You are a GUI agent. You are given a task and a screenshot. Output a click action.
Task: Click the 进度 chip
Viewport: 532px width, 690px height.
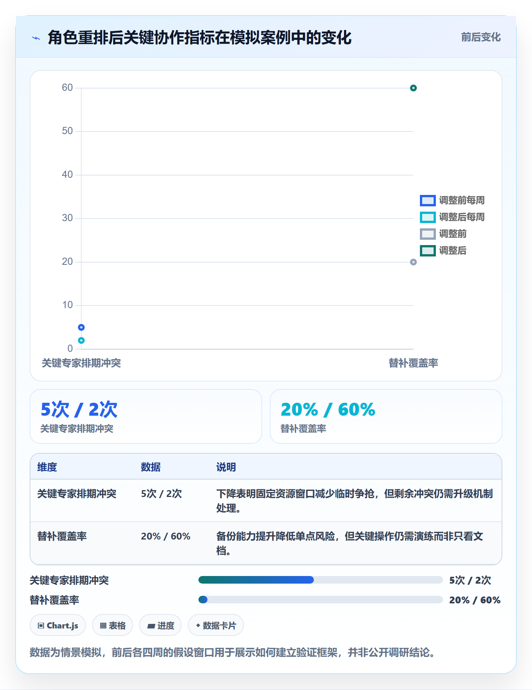(160, 625)
